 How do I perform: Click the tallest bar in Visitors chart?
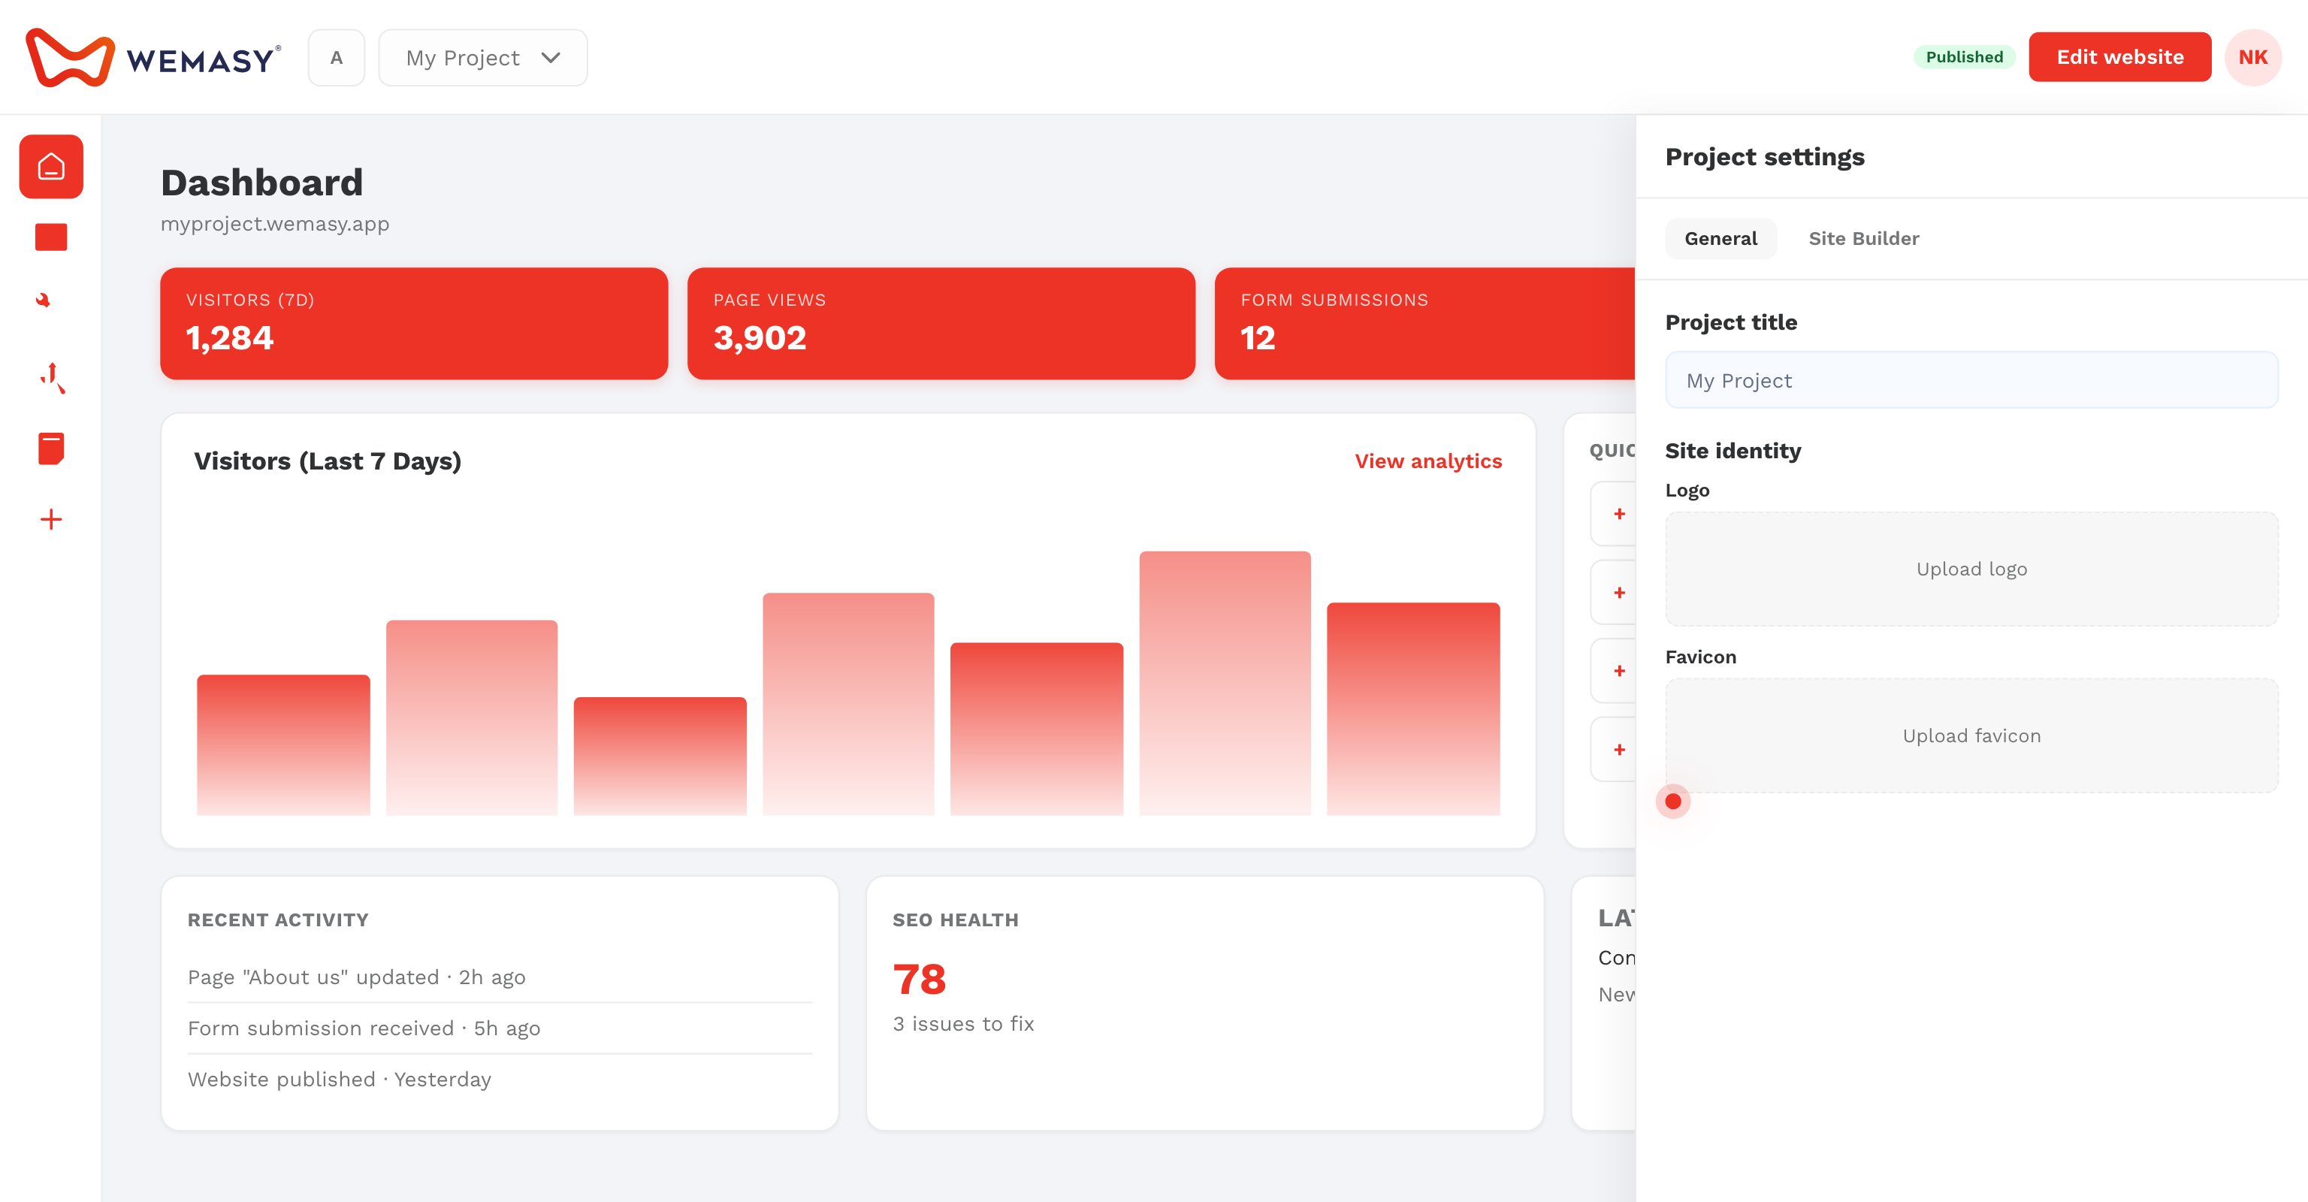(1225, 684)
